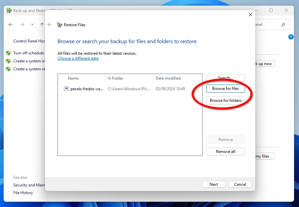Proceed with the Next button
Viewport: 299px width, 207px height.
(214, 184)
